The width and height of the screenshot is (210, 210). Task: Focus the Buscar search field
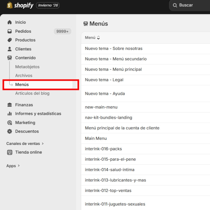point(190,5)
